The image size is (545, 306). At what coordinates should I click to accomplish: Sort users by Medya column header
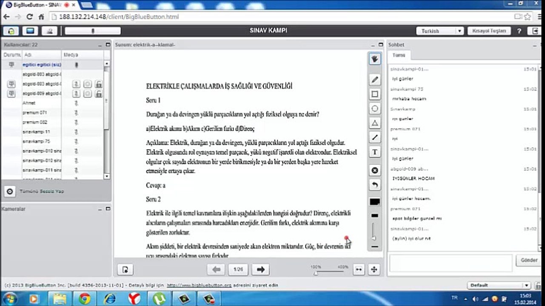[83, 55]
